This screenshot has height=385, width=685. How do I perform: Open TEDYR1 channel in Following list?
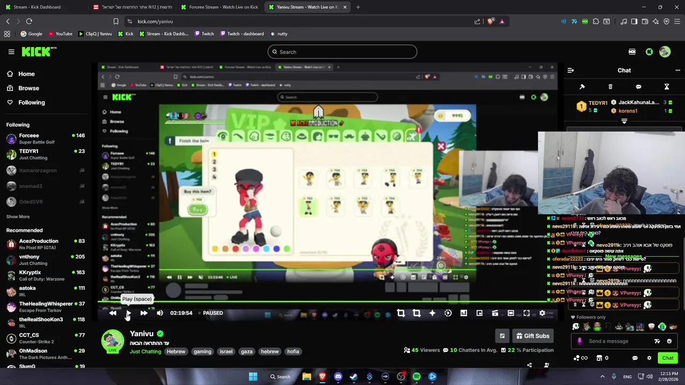pyautogui.click(x=45, y=154)
